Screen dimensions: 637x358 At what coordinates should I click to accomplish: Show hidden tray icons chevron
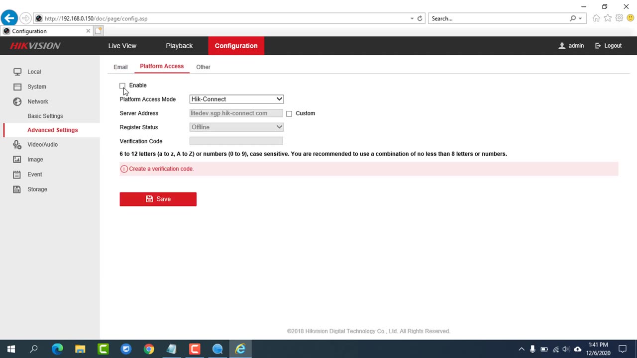[522, 349]
